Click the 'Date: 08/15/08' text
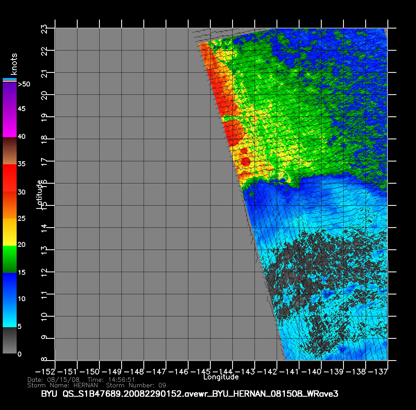 pos(54,380)
